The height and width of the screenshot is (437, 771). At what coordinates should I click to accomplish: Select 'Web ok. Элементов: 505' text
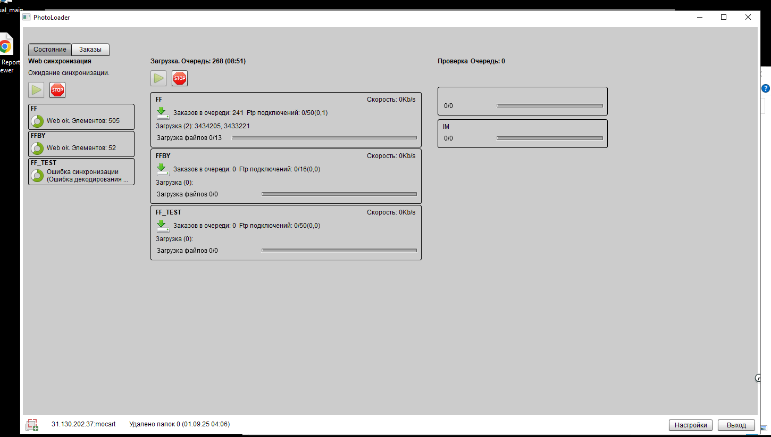coord(83,121)
